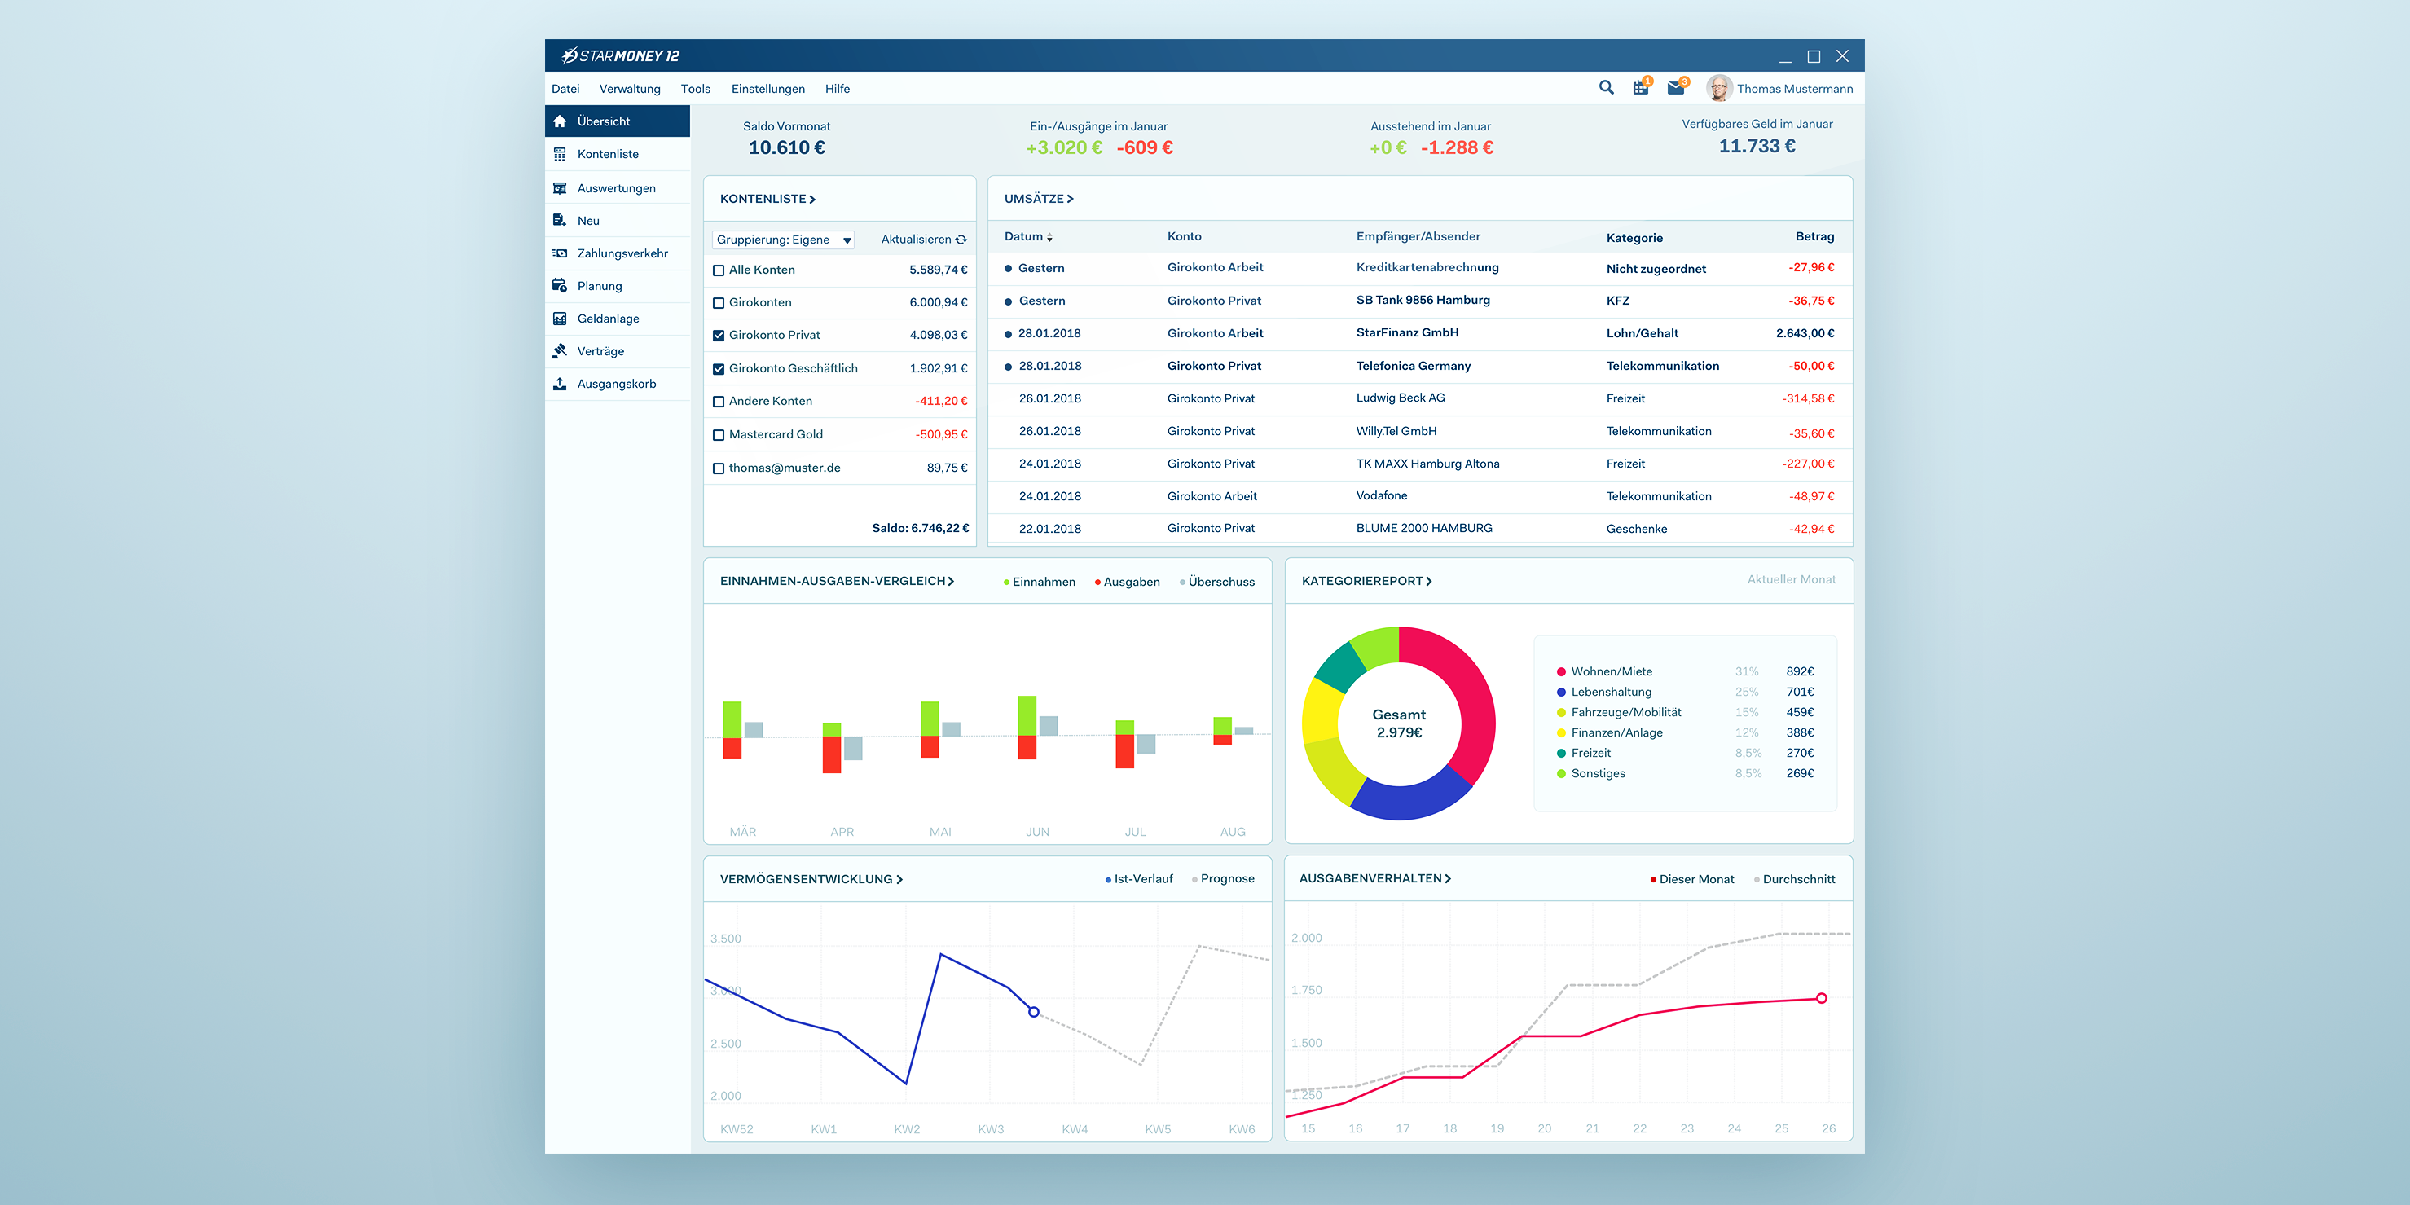Viewport: 2410px width, 1205px height.
Task: Expand the KATEGORIEREPORT panel chevron
Action: pyautogui.click(x=1428, y=581)
